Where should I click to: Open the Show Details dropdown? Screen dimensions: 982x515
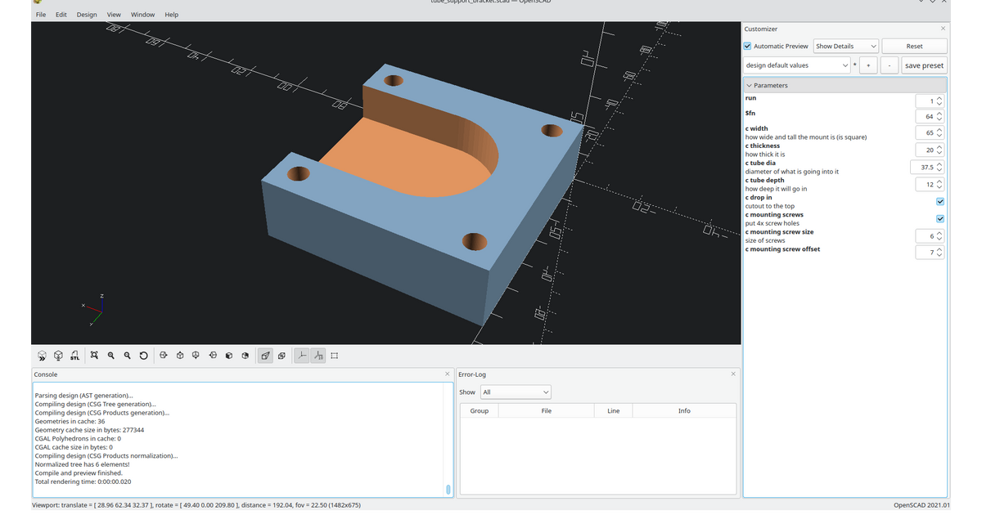click(845, 46)
